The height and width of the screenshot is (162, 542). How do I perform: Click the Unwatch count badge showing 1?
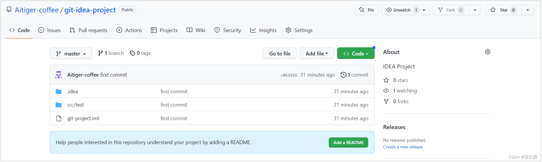point(416,10)
